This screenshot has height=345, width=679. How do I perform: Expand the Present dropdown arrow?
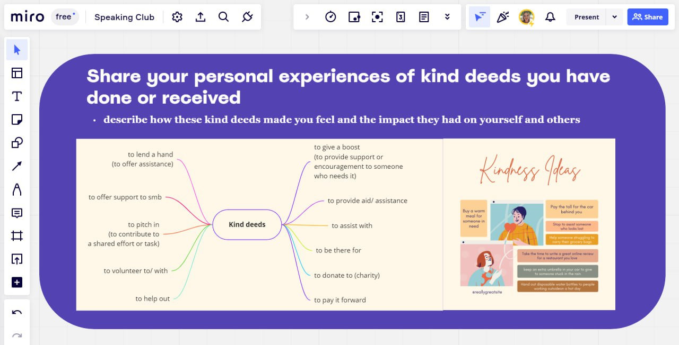tap(614, 17)
